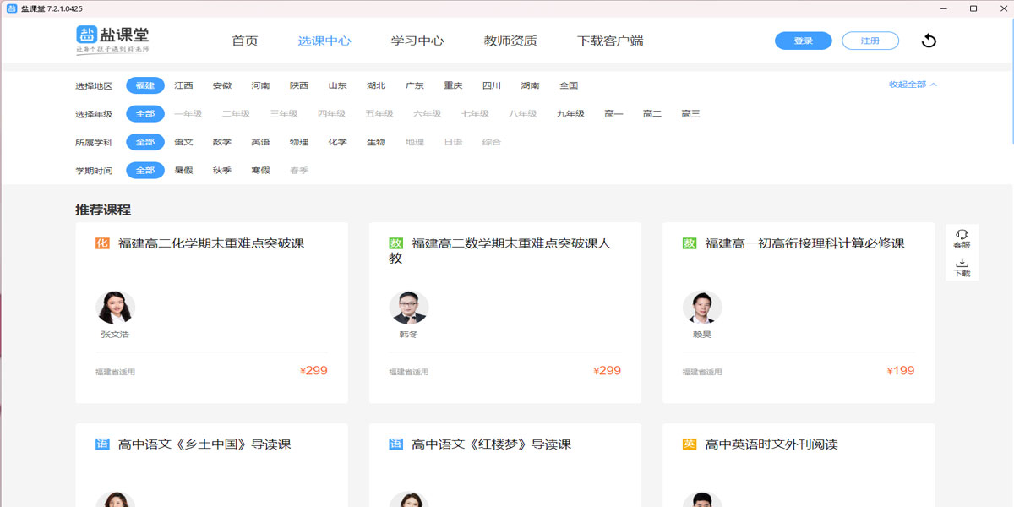The image size is (1014, 507).
Task: Click 语 badge on 红楼梦 course
Action: 395,444
